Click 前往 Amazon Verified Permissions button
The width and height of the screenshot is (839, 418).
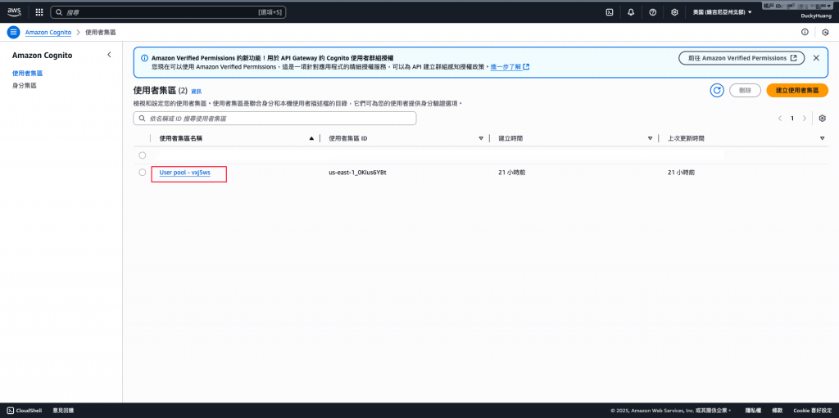(741, 58)
